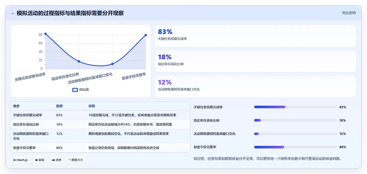Image resolution: width=367 pixels, height=174 pixels.
Task: Click the 83% 关键任务按期完成率 data card
Action: tap(255, 36)
